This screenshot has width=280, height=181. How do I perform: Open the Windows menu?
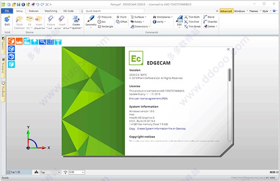(239, 11)
